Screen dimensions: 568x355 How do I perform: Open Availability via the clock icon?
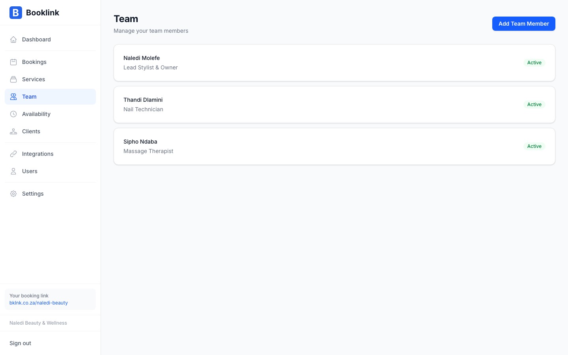tap(13, 114)
